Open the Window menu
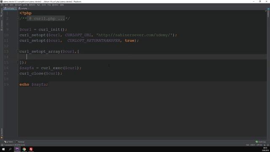 (55, 5)
